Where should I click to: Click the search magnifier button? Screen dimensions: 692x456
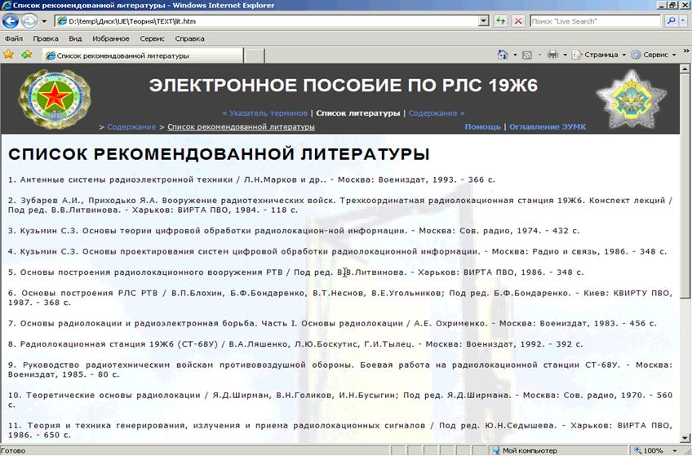pos(672,21)
